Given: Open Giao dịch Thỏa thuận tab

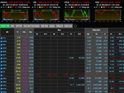Looking at the screenshot, I should point(31,26).
